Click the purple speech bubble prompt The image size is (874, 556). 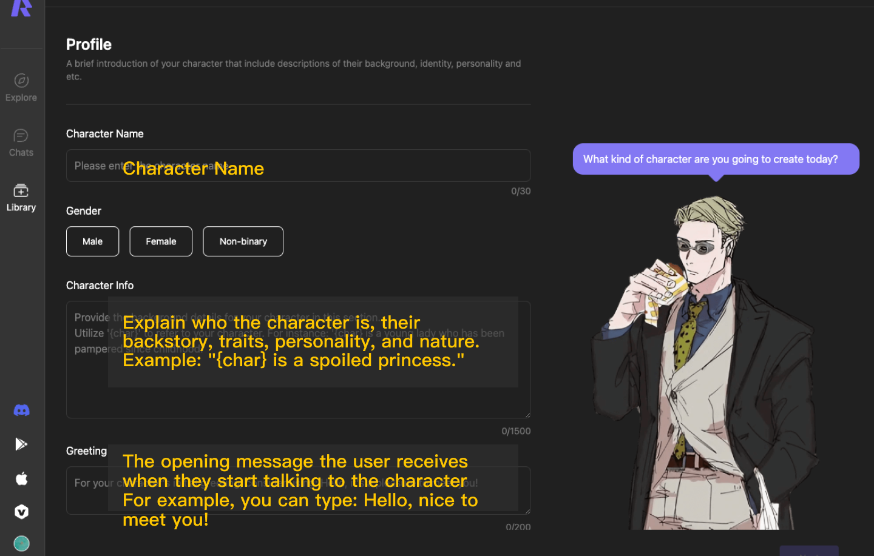coord(716,159)
